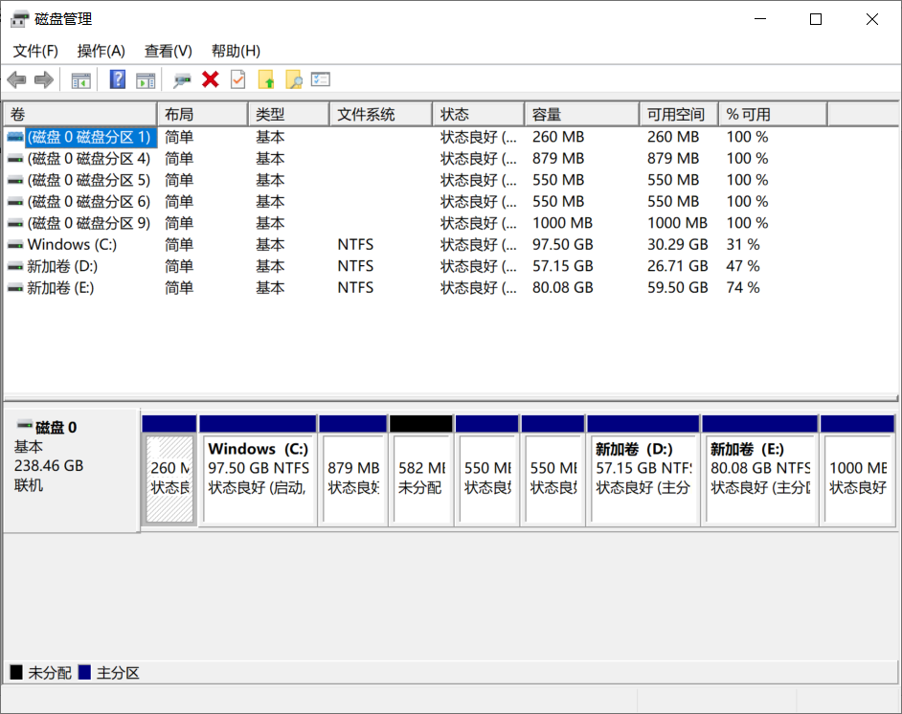
Task: Click the drive icon beside 磁盘分区 9 row
Action: pos(15,224)
